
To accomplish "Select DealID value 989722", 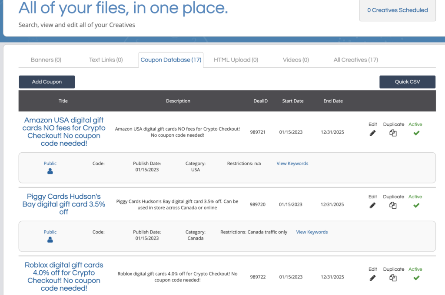I will (258, 277).
